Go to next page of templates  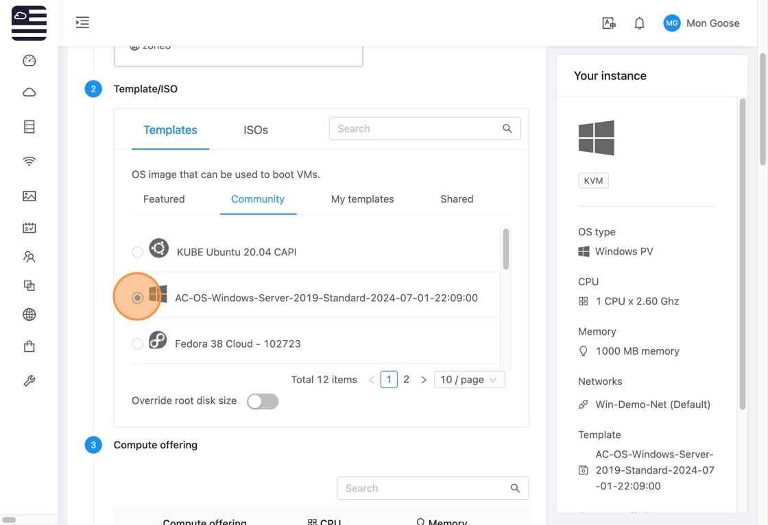pyautogui.click(x=424, y=380)
